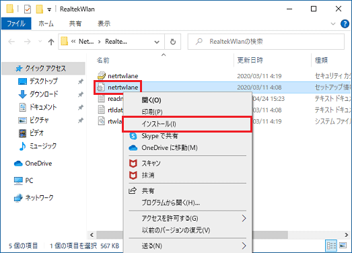352x253 pixels.
Task: Open ダウンロード in navigation pane
Action: click(44, 94)
